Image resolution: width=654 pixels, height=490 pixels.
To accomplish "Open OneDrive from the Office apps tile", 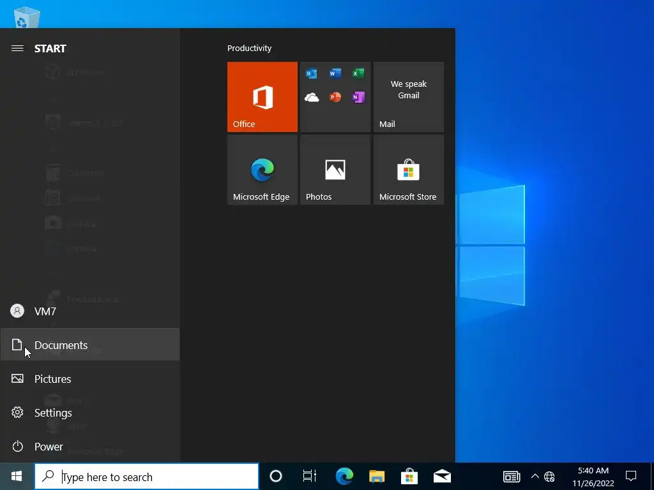I will tap(312, 98).
